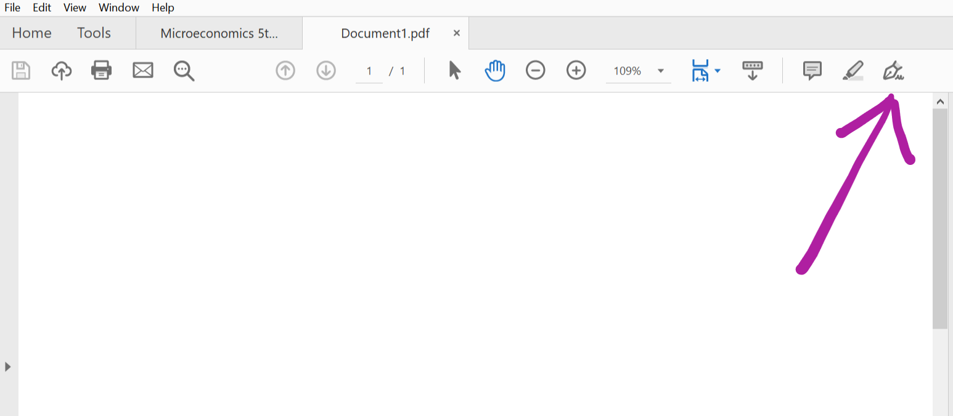Open the View menu
The image size is (953, 416).
coord(75,8)
